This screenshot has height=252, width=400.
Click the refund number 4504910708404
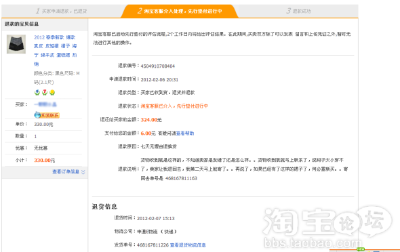pyautogui.click(x=158, y=66)
